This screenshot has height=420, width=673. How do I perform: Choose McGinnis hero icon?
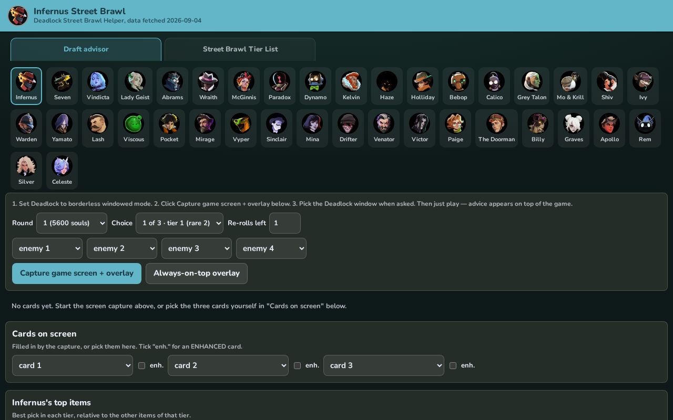[244, 86]
